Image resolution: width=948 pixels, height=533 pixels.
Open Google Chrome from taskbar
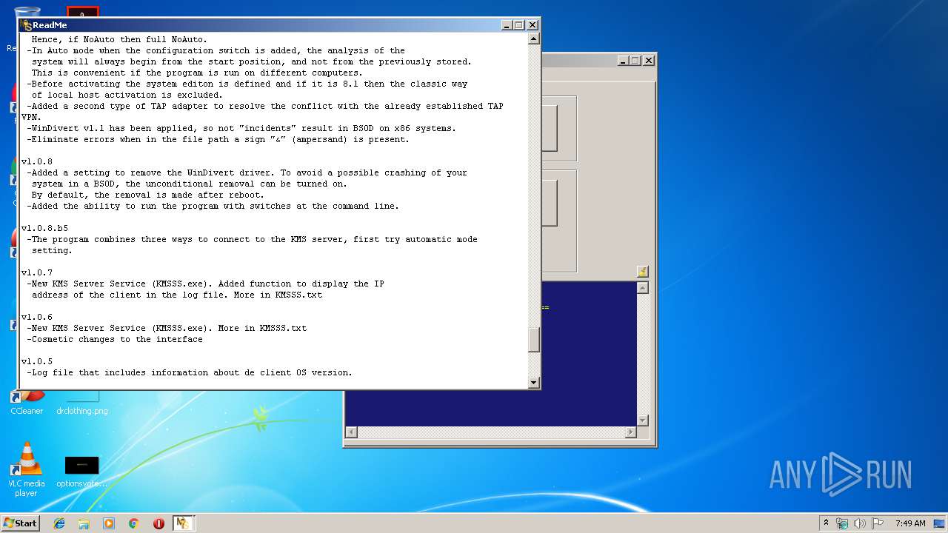(134, 523)
